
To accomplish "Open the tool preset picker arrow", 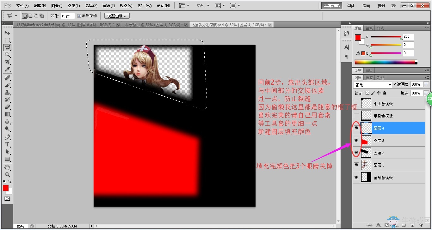I will [x=16, y=16].
